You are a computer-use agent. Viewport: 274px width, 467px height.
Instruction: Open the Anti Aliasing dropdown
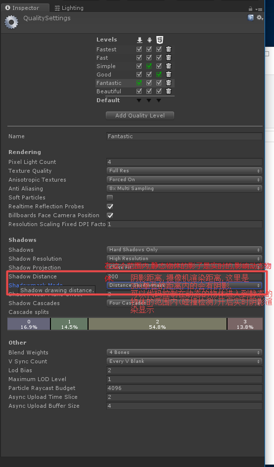coord(184,189)
